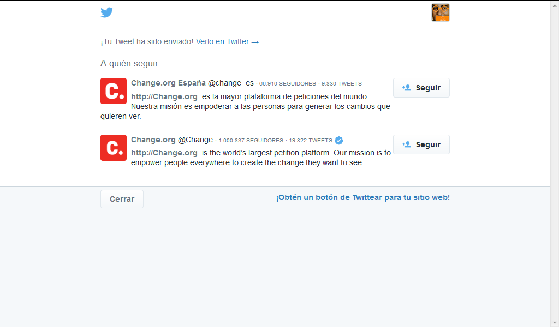The width and height of the screenshot is (559, 327).
Task: Click the Twitter bird logo
Action: click(106, 13)
